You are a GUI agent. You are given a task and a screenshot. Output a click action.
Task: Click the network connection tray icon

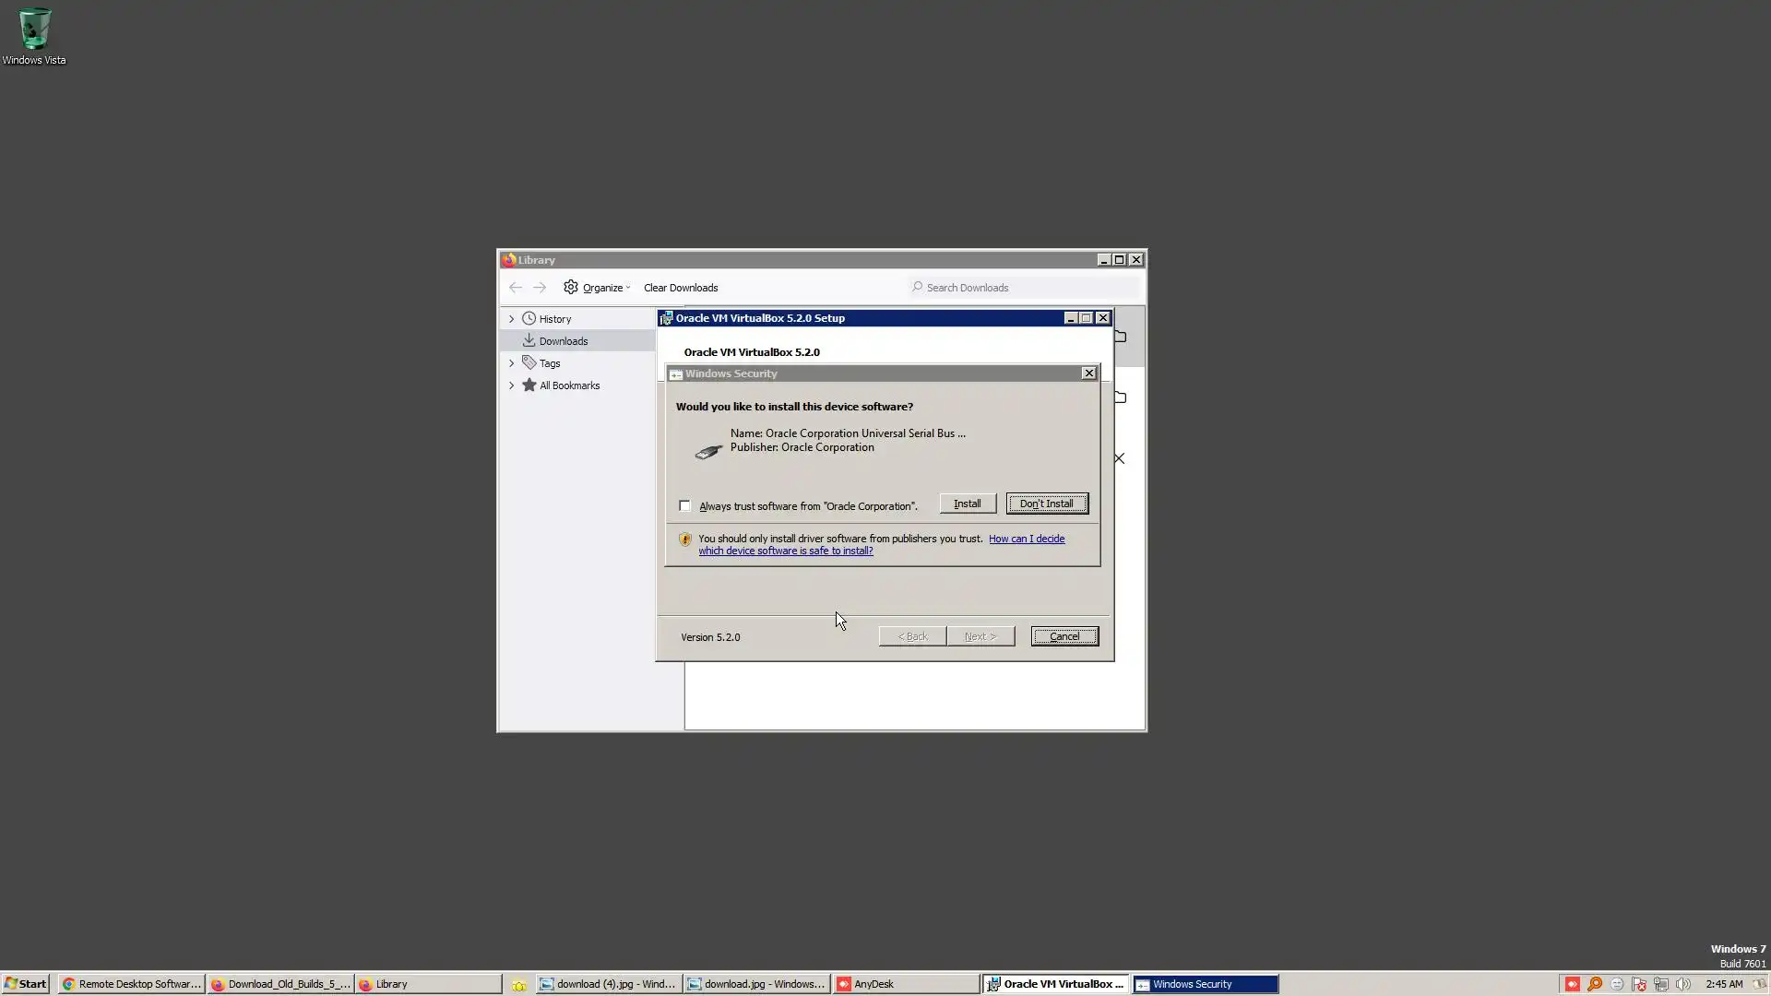[1661, 984]
